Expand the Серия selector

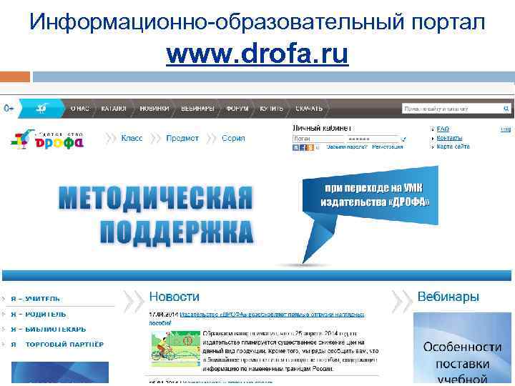pos(233,138)
